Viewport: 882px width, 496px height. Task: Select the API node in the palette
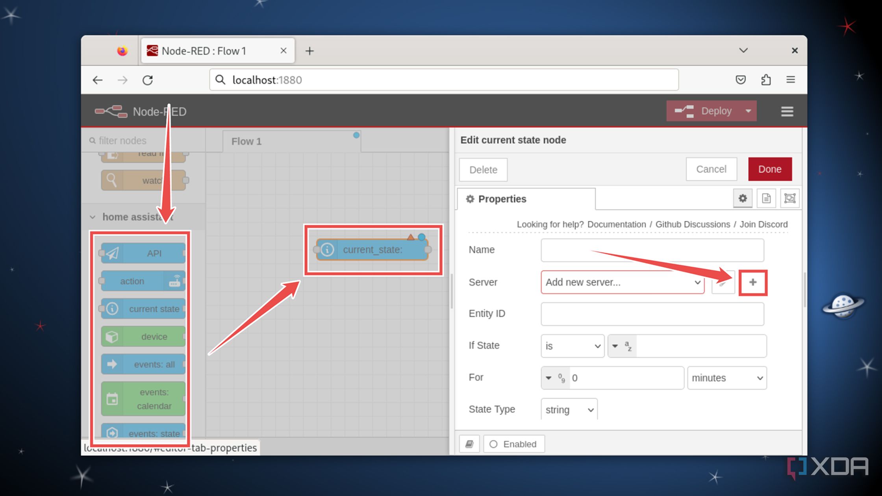pos(143,253)
